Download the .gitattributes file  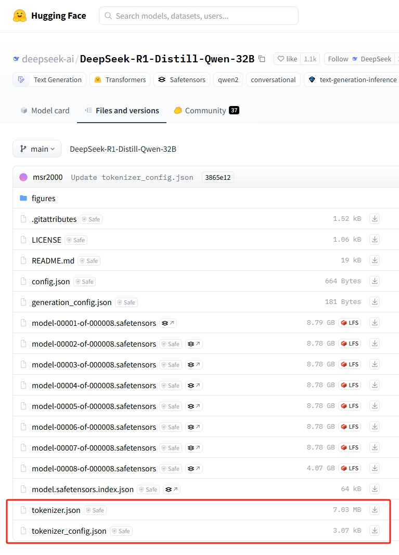pos(375,219)
